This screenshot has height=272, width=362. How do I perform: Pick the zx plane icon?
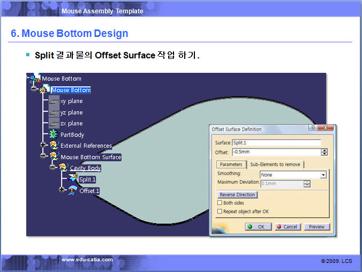coord(54,124)
